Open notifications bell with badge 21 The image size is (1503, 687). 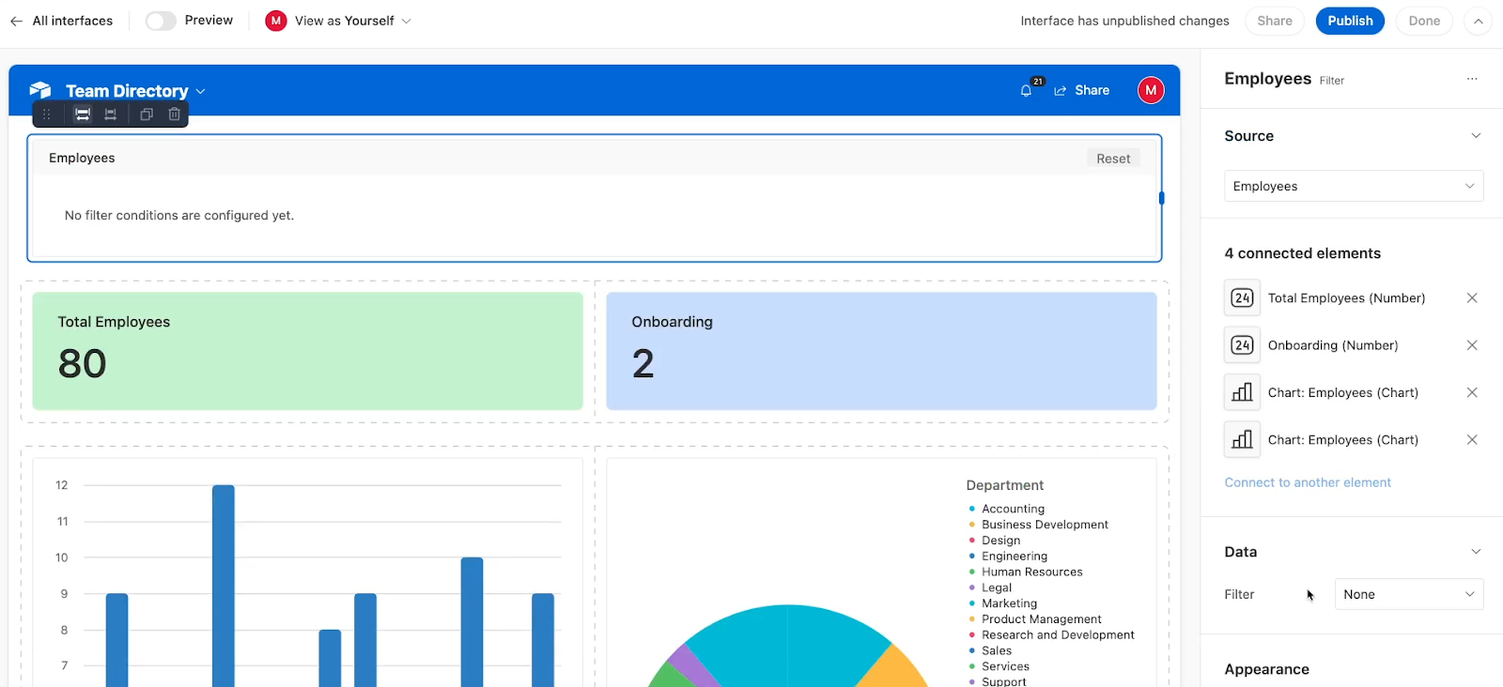click(1027, 90)
